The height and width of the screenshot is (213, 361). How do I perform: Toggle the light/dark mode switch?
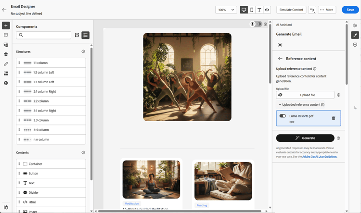click(256, 24)
